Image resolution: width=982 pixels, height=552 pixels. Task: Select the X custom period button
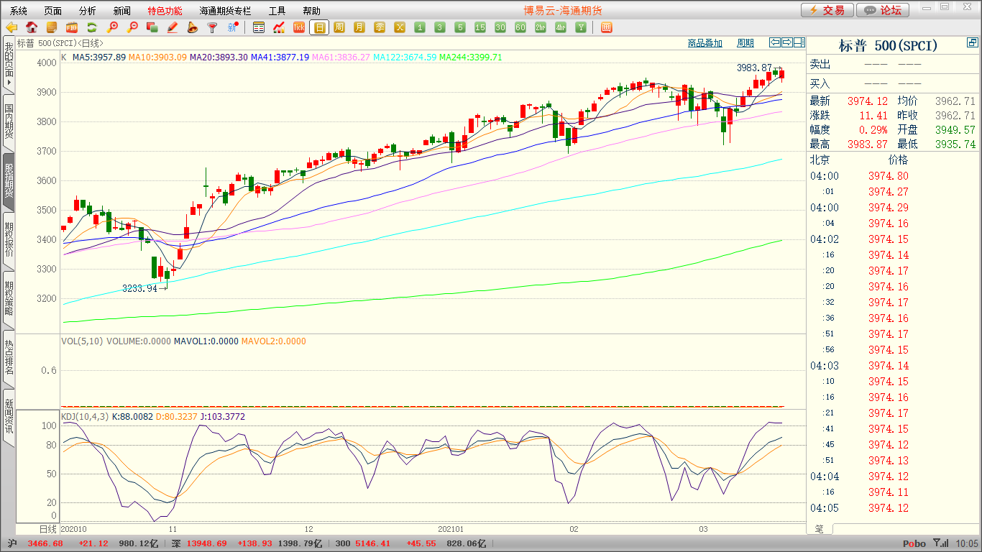tap(400, 27)
